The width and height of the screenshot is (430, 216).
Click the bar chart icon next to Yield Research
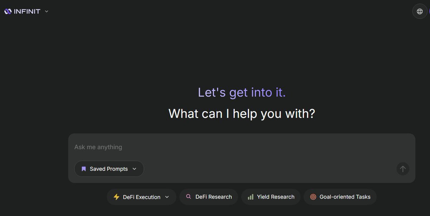(x=250, y=197)
